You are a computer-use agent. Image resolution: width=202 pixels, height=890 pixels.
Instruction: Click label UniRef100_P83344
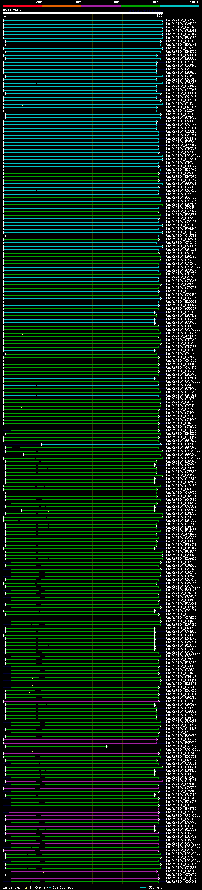[181, 305]
